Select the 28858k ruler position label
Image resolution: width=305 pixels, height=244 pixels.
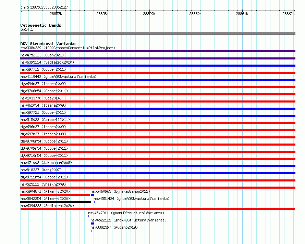tap(102, 14)
